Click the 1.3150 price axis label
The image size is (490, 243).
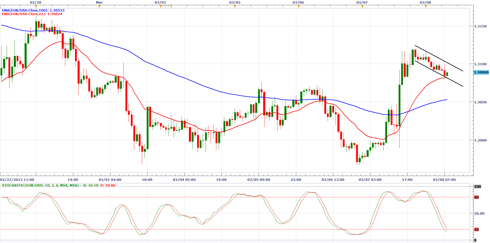pyautogui.click(x=480, y=26)
